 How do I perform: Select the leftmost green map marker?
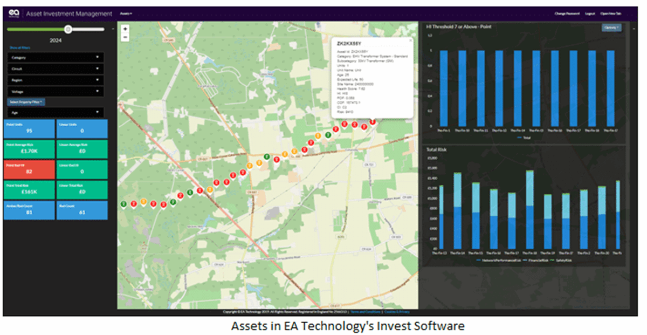[123, 203]
